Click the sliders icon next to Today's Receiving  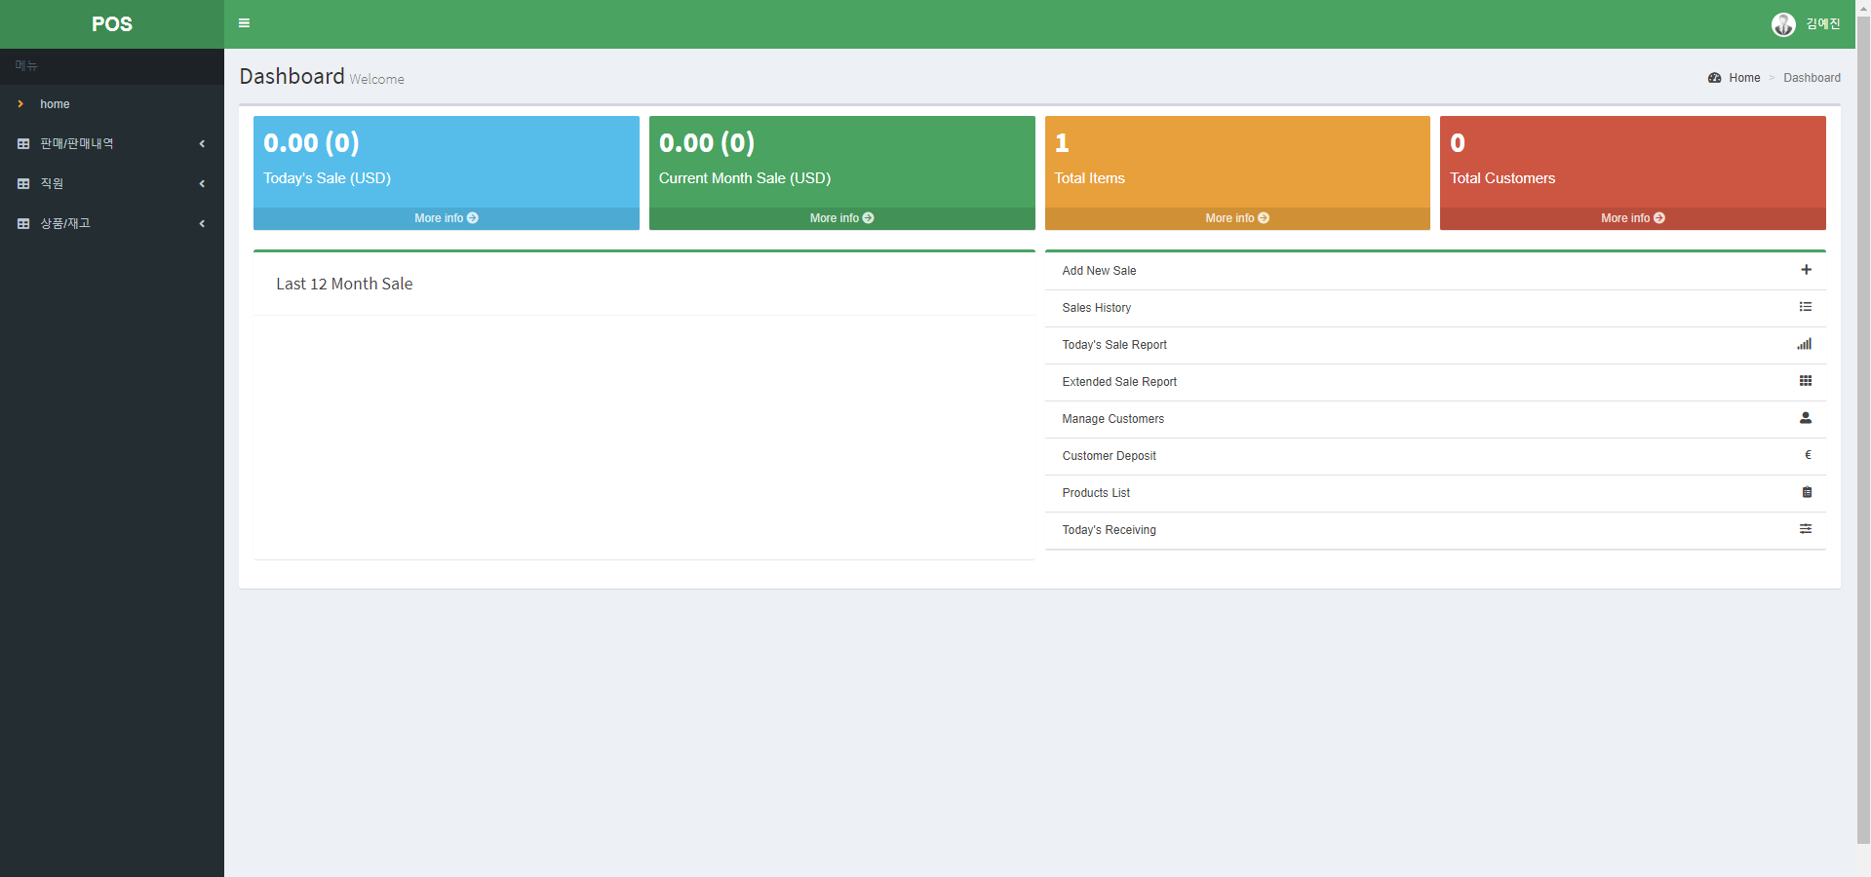[x=1806, y=529]
